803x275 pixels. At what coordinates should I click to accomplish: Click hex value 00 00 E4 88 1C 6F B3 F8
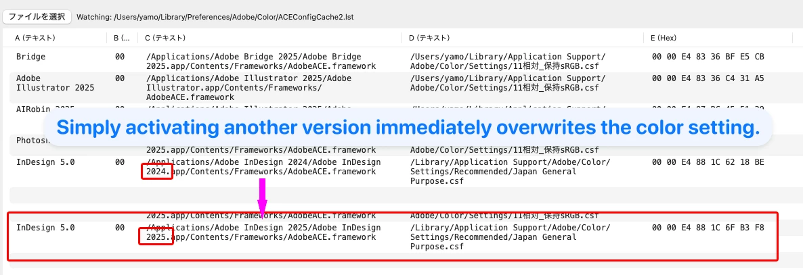coord(708,228)
